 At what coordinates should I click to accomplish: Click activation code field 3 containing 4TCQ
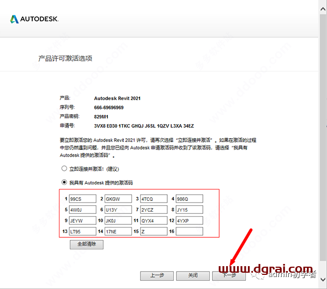coord(154,199)
